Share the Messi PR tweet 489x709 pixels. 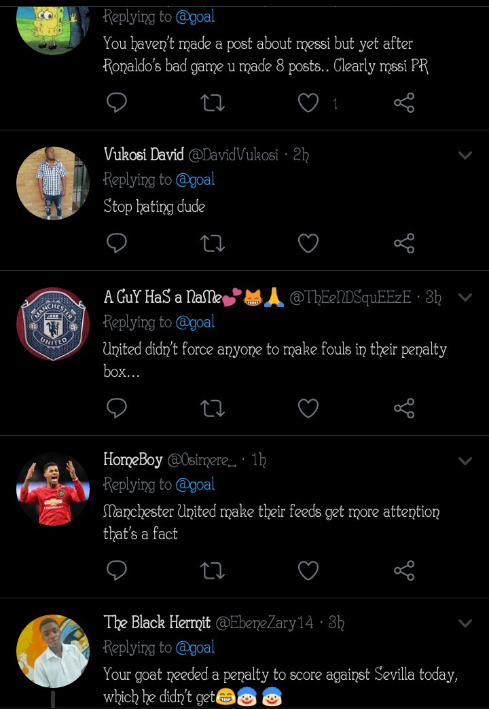click(404, 103)
